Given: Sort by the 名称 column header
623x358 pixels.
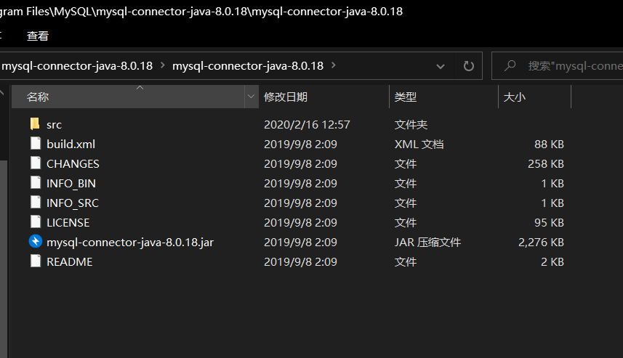Looking at the screenshot, I should [x=128, y=97].
